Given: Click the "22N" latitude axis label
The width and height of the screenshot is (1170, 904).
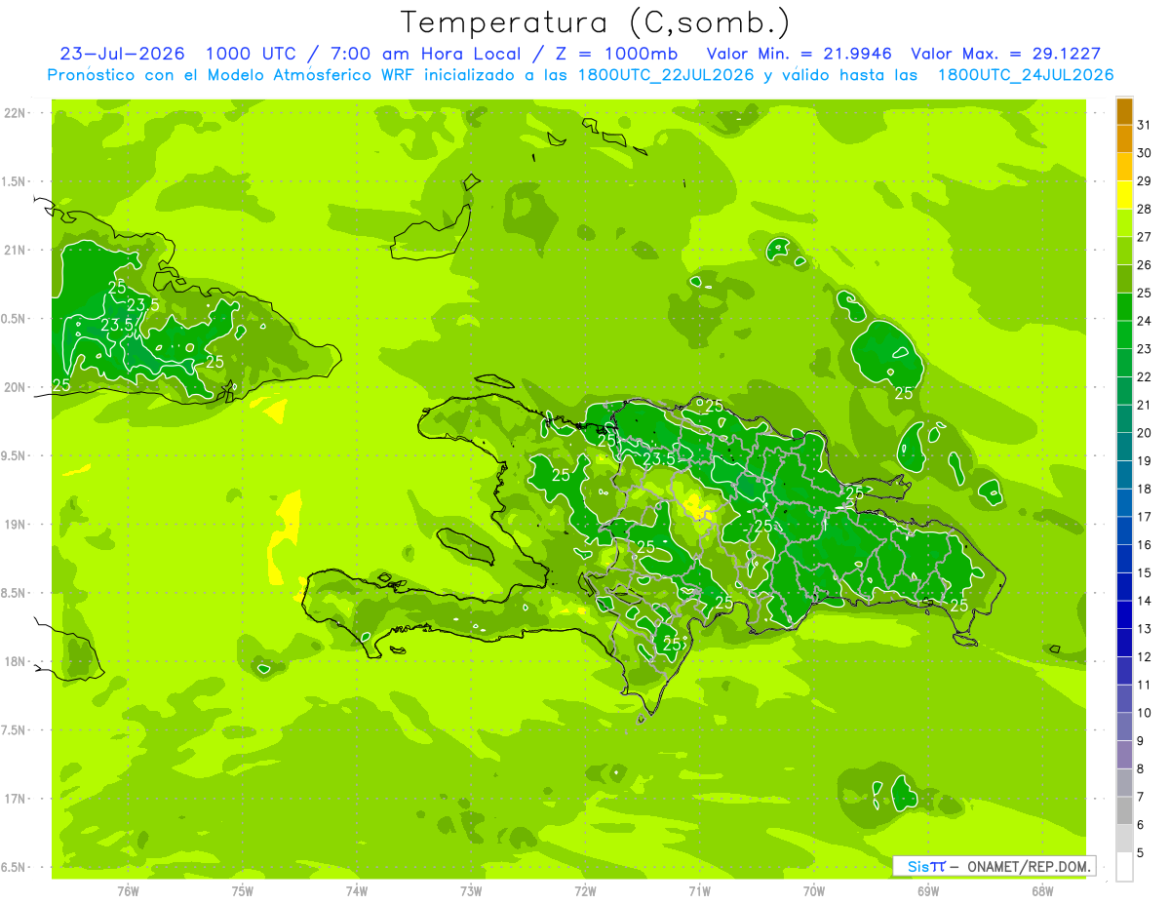Looking at the screenshot, I should 16,113.
